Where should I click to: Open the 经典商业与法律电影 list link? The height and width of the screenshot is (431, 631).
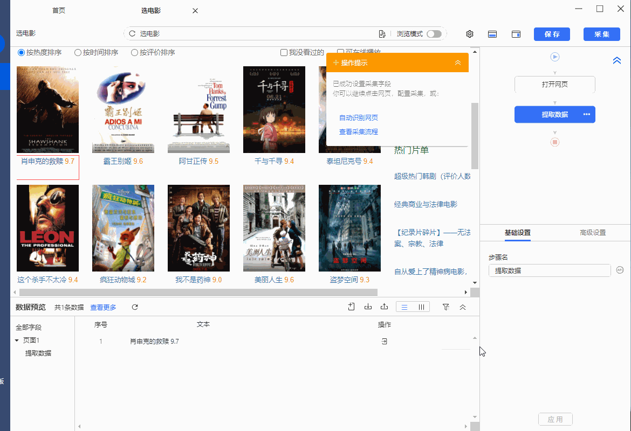tap(426, 204)
